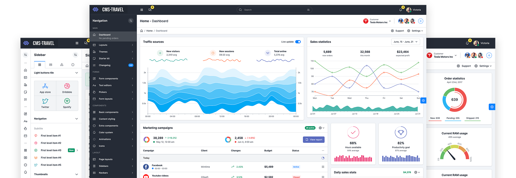The width and height of the screenshot is (516, 178).
Task: Click the Search input field
Action: point(274,10)
